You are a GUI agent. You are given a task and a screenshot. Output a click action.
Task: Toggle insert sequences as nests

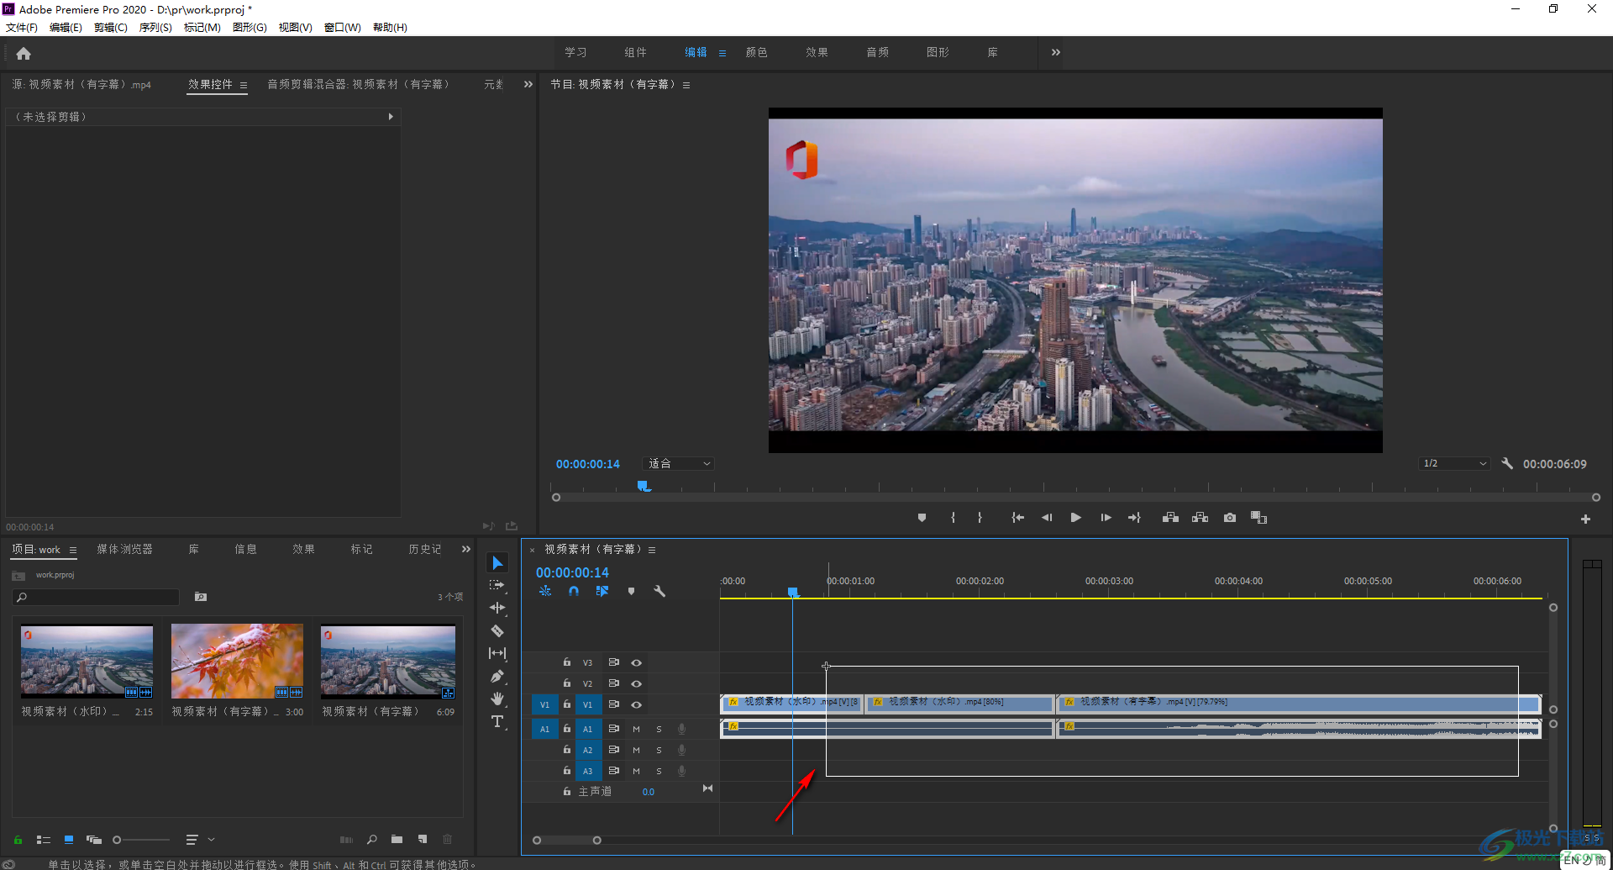545,591
